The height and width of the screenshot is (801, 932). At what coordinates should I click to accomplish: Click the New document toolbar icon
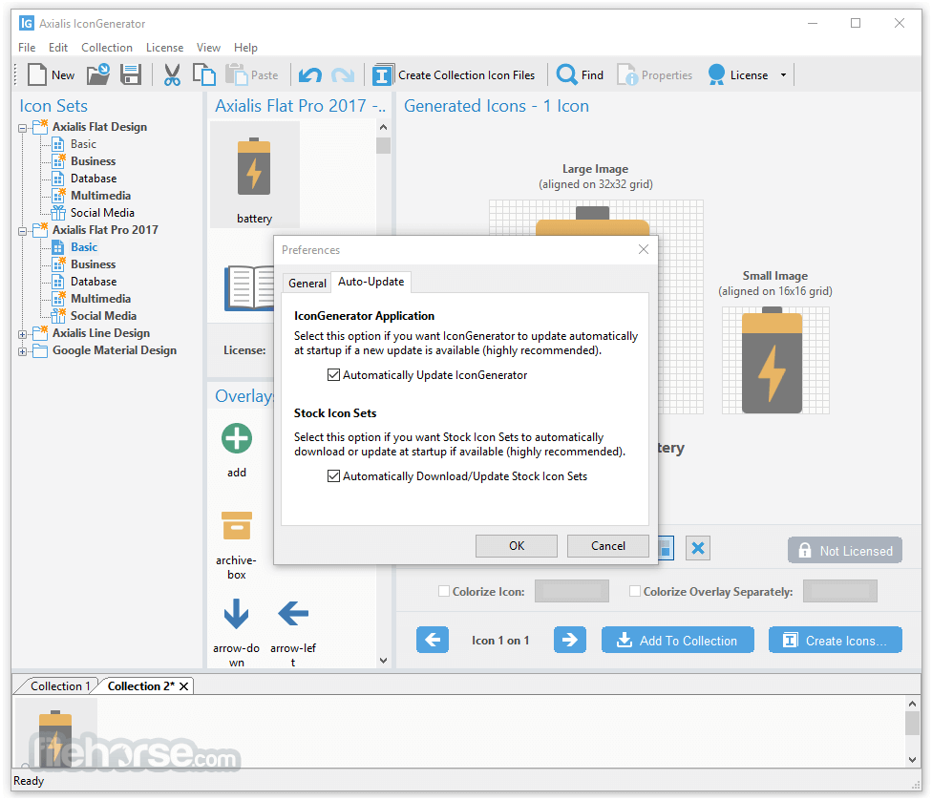coord(37,75)
